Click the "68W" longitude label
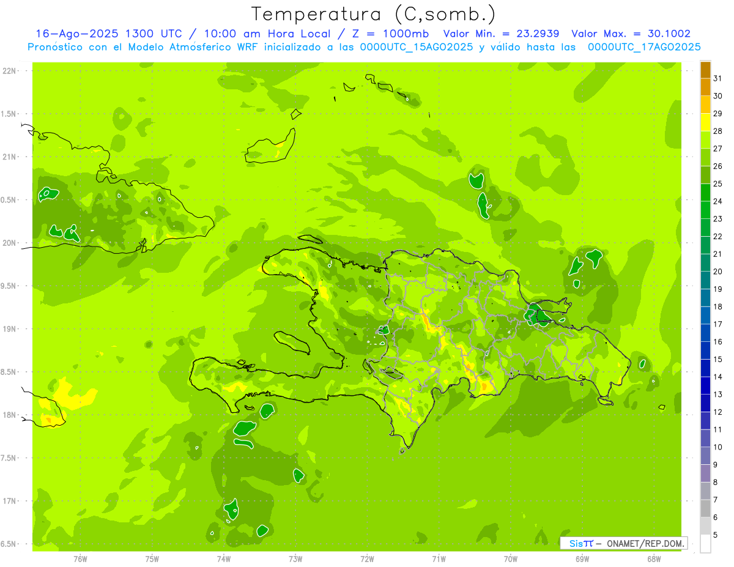 point(654,558)
